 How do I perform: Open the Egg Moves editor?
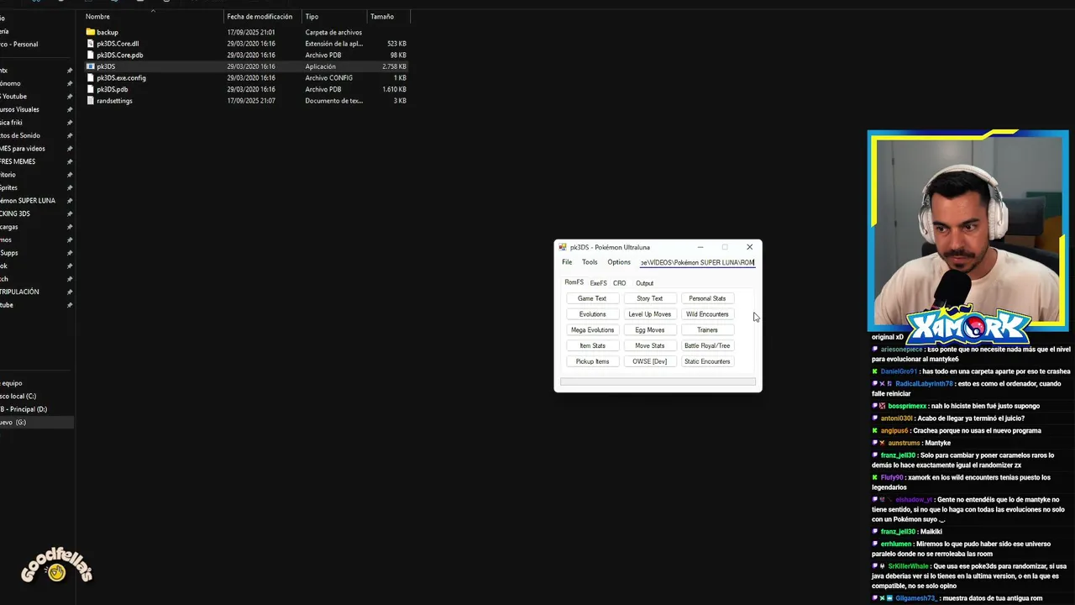649,330
